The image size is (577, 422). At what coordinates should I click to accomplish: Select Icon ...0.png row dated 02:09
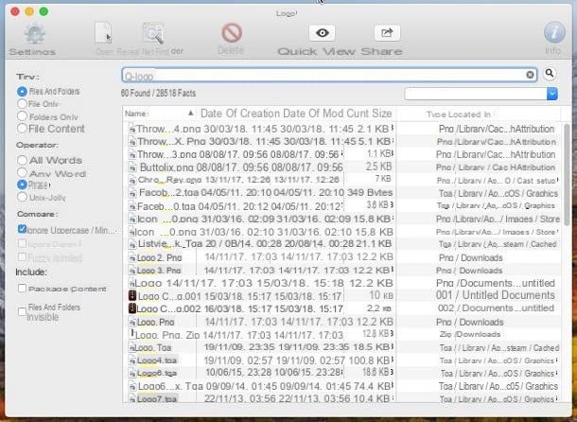pos(342,220)
